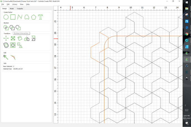Switch to the Toolpaths tab
The height and width of the screenshot is (127, 191).
pyautogui.click(x=20, y=9)
